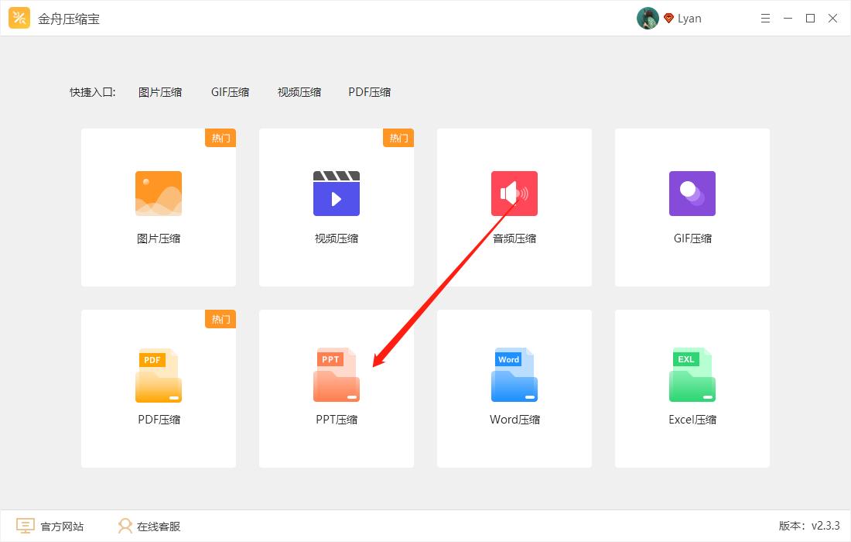Contact 在线客服 online customer service
The width and height of the screenshot is (851, 542).
[147, 526]
